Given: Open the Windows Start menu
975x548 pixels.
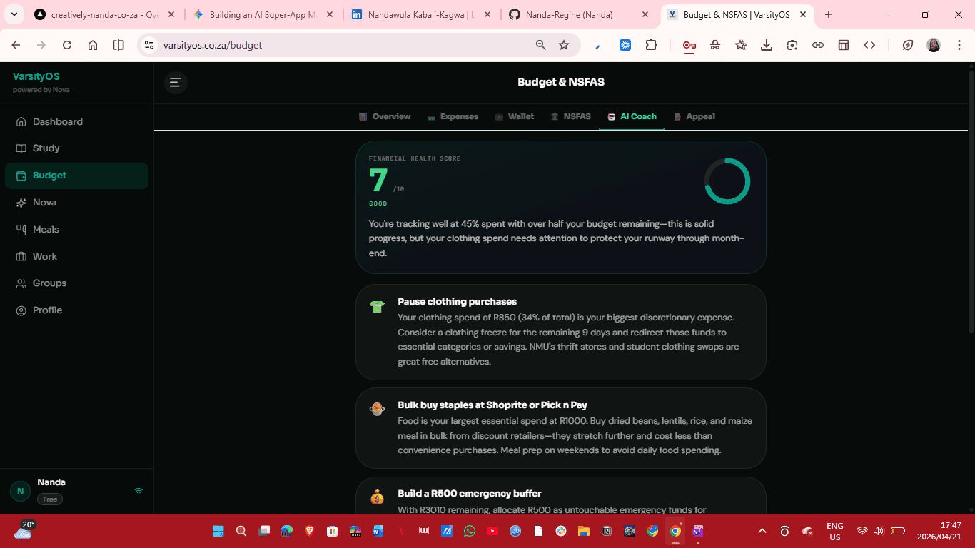Looking at the screenshot, I should tap(218, 531).
